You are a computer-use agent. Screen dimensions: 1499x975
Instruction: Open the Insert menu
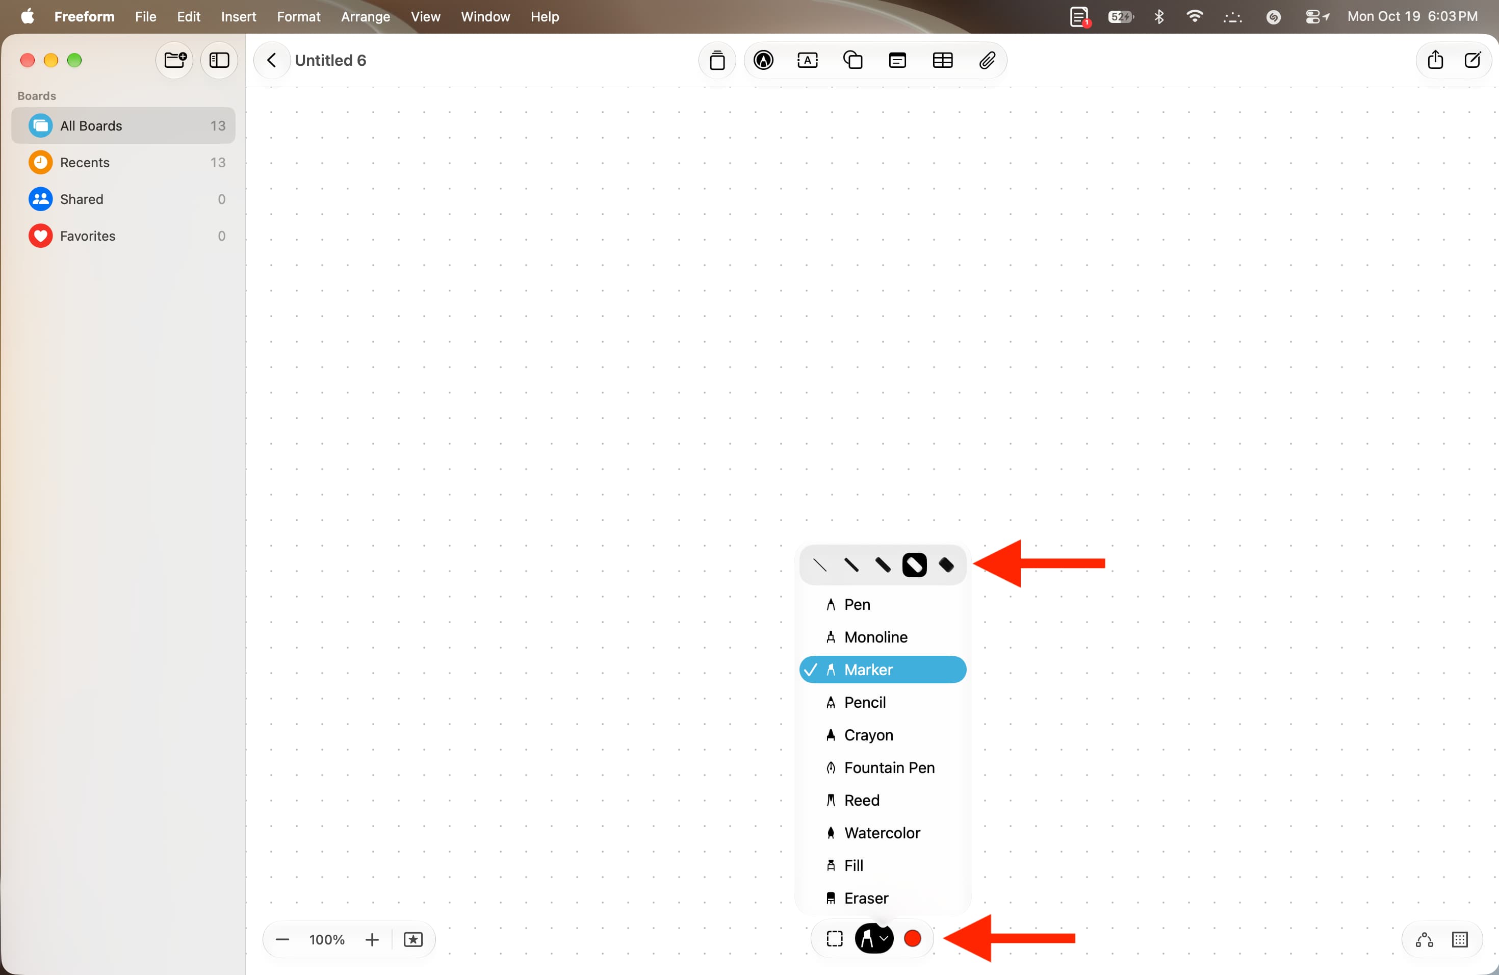coord(239,17)
